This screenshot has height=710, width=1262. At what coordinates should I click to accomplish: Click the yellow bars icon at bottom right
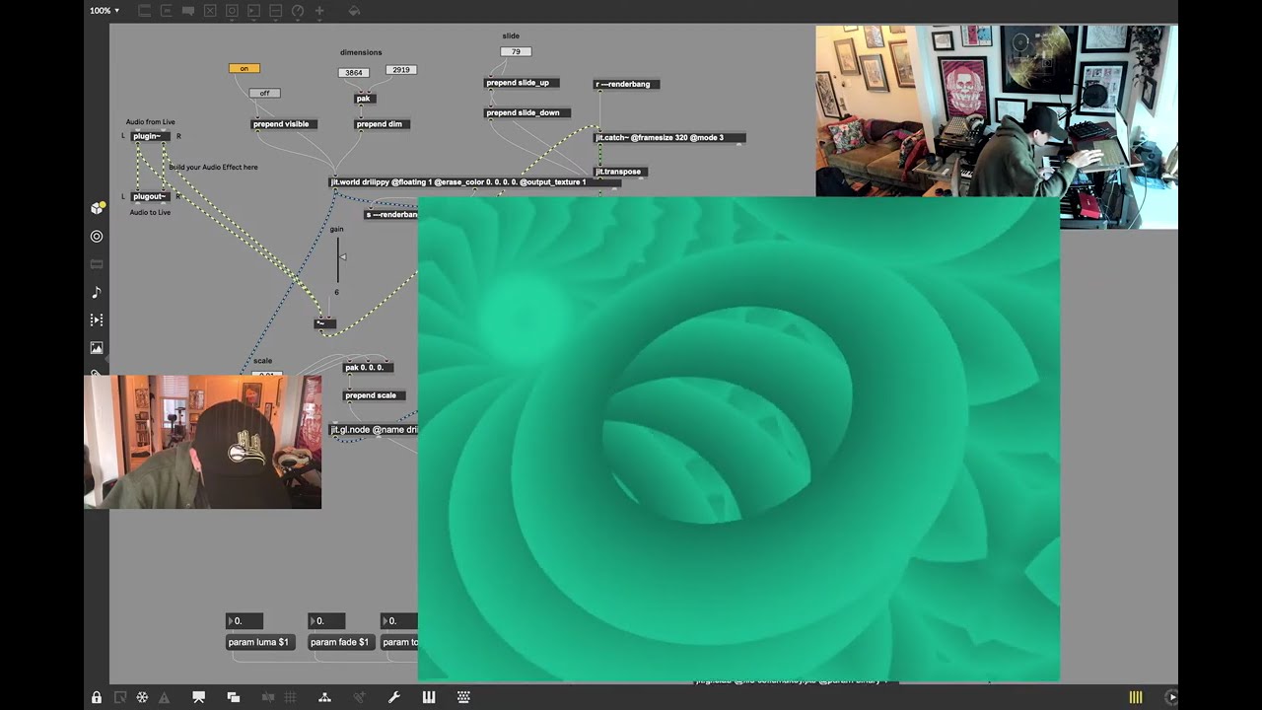click(x=1136, y=697)
